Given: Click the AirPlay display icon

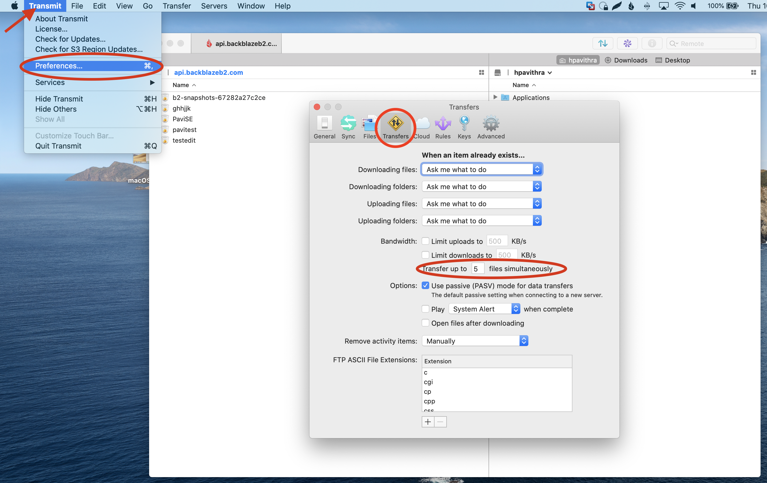Looking at the screenshot, I should click(664, 6).
